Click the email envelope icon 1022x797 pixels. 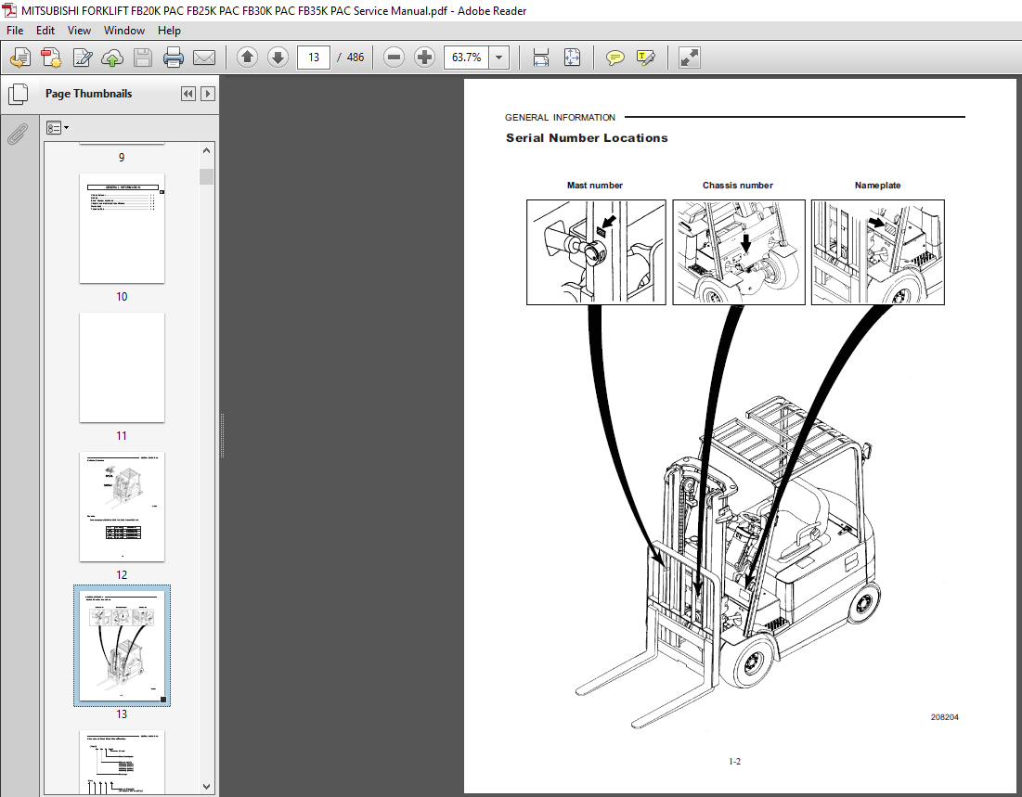coord(204,58)
